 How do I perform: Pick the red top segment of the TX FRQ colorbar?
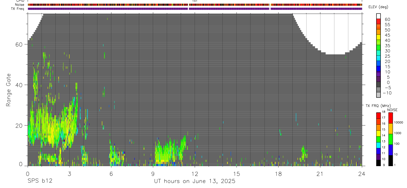point(378,115)
